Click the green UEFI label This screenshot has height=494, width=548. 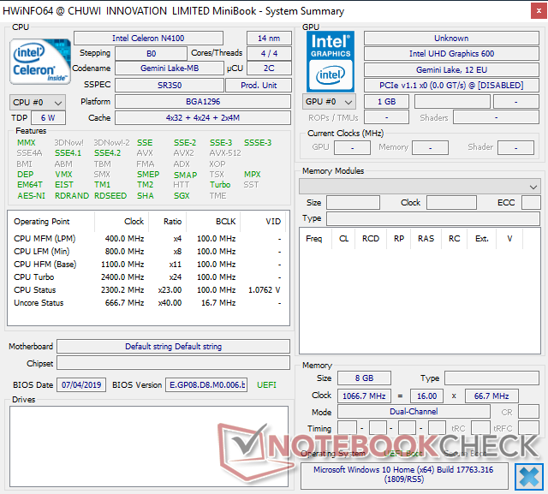(x=266, y=385)
